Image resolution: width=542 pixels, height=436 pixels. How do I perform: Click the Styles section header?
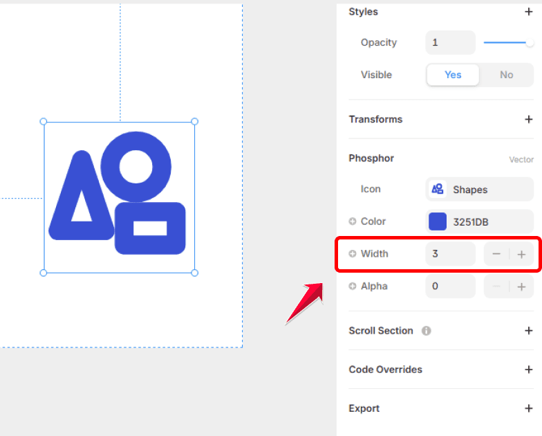(x=364, y=12)
